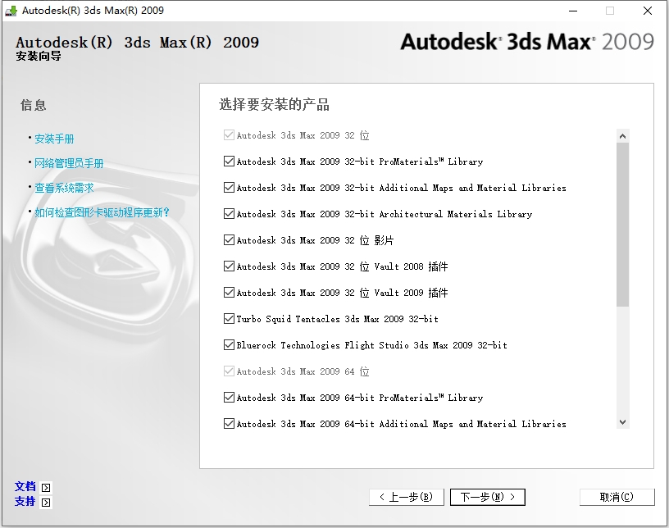Viewport: 669px width, 528px height.
Task: Open 如何检查图形卡驱动程序更新 help link
Action: (x=102, y=212)
